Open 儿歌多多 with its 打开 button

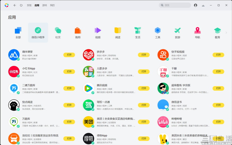pos(144,72)
